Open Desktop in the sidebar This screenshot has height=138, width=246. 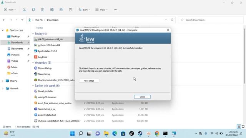15,36
